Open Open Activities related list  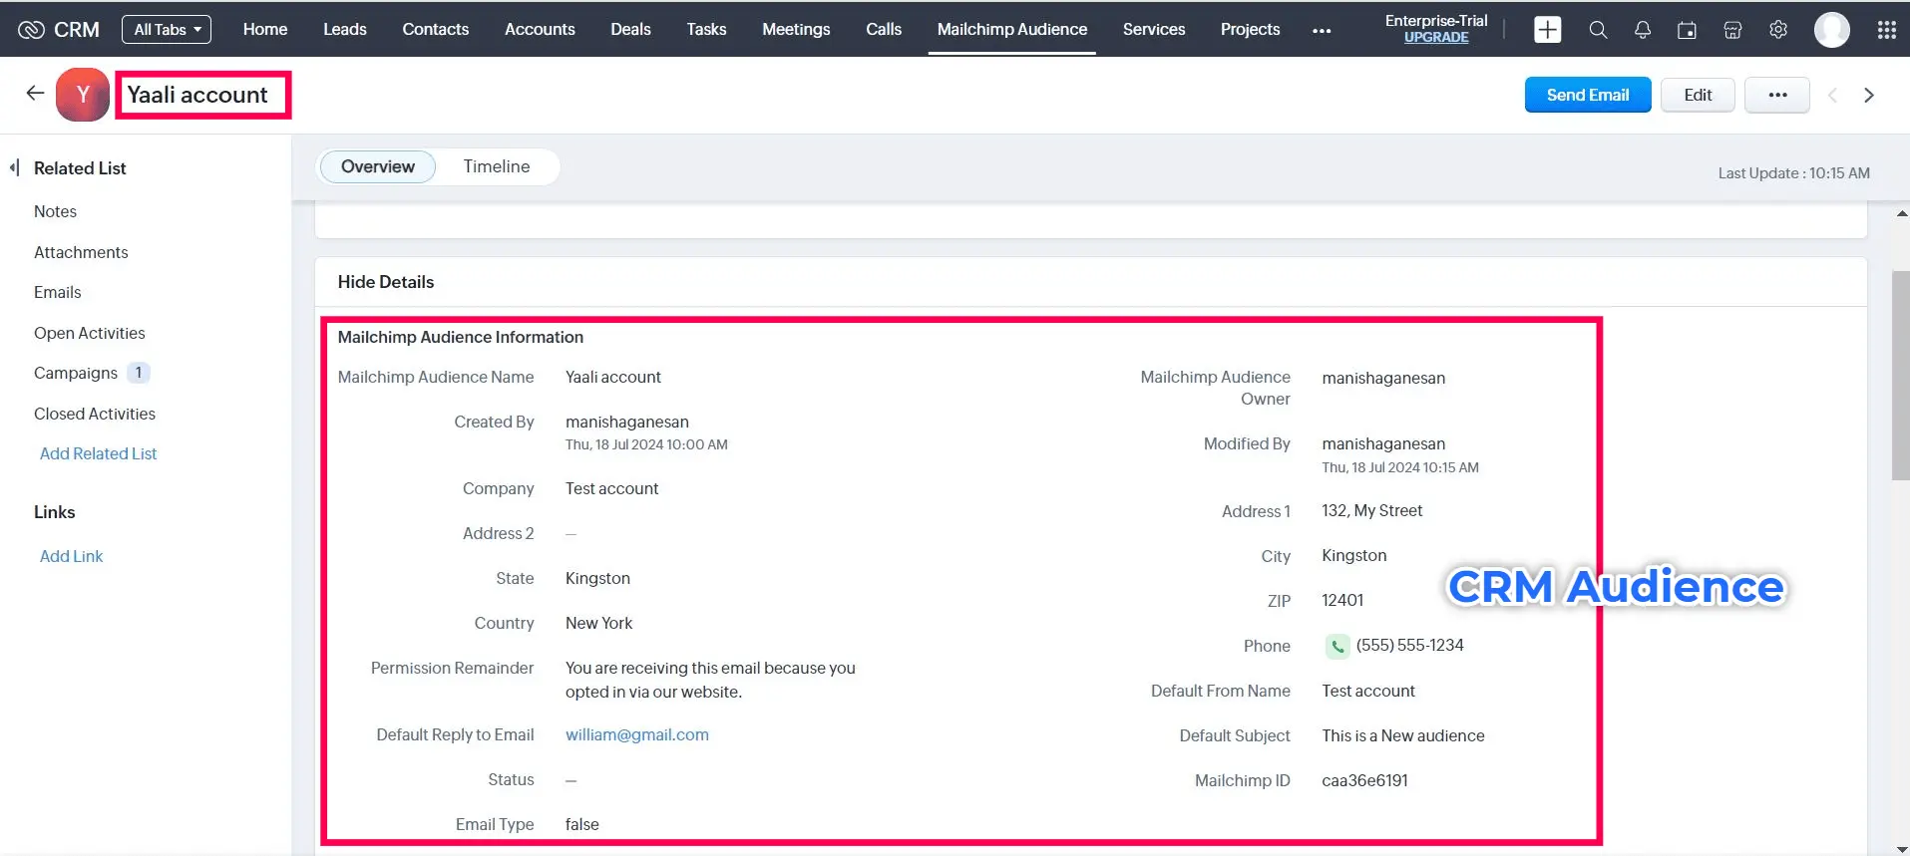[90, 333]
